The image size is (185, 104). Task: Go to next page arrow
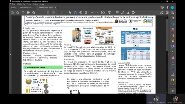[53, 12]
